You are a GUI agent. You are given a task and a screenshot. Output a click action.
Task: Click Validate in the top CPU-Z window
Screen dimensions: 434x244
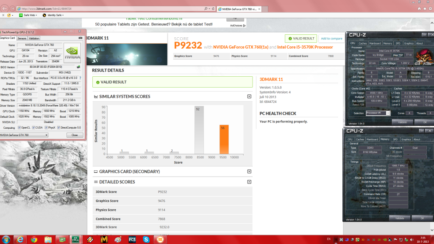402,122
